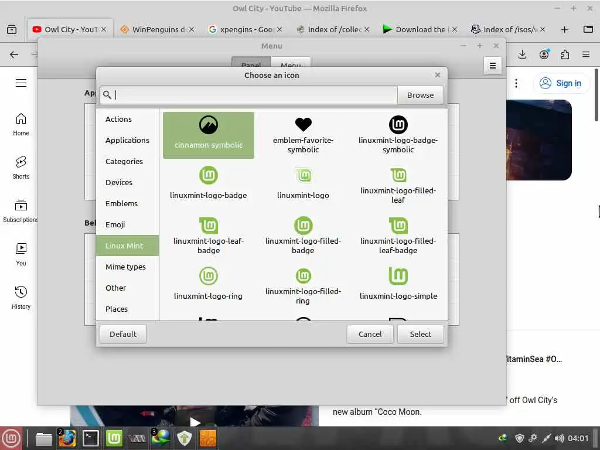Click the icon search field
The height and width of the screenshot is (450, 600).
(248, 95)
